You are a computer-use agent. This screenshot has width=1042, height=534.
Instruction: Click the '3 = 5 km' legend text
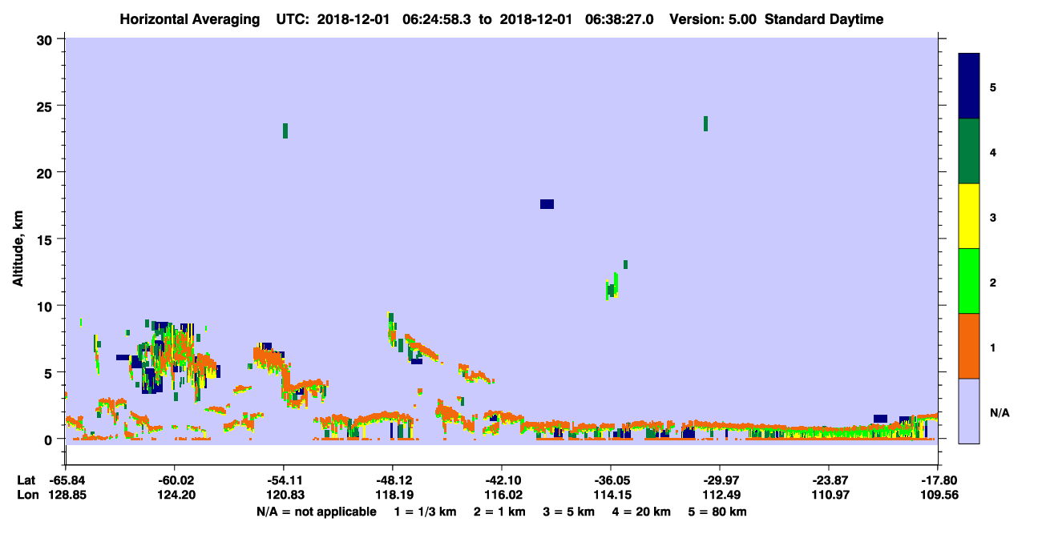click(568, 512)
